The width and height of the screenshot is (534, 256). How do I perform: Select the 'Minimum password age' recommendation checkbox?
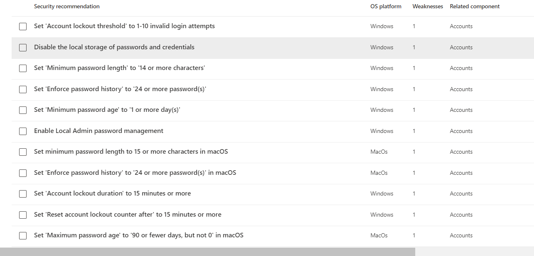pyautogui.click(x=23, y=110)
